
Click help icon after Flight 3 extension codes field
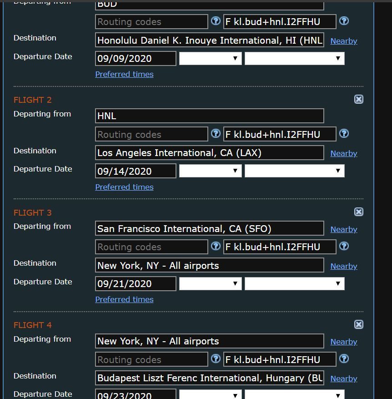coord(344,246)
